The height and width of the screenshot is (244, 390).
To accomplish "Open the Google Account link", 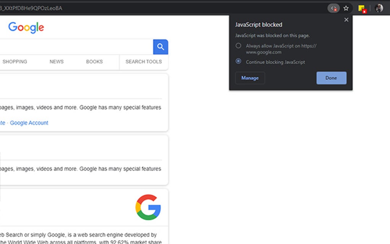I will pos(29,123).
